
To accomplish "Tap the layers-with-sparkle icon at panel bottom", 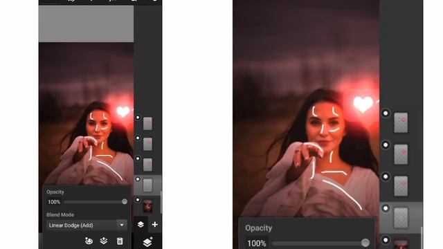I will tap(147, 242).
